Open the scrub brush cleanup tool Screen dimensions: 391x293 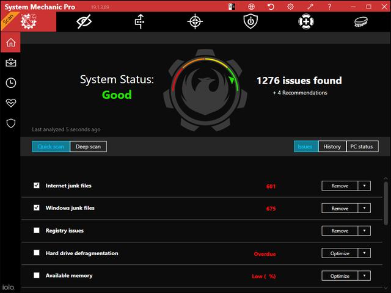pos(361,22)
